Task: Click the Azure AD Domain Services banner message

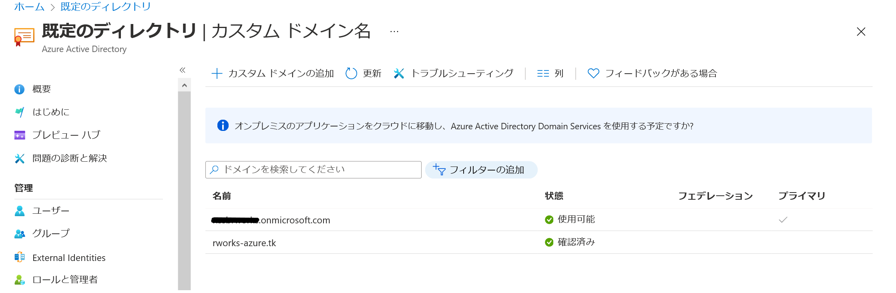Action: pyautogui.click(x=538, y=125)
